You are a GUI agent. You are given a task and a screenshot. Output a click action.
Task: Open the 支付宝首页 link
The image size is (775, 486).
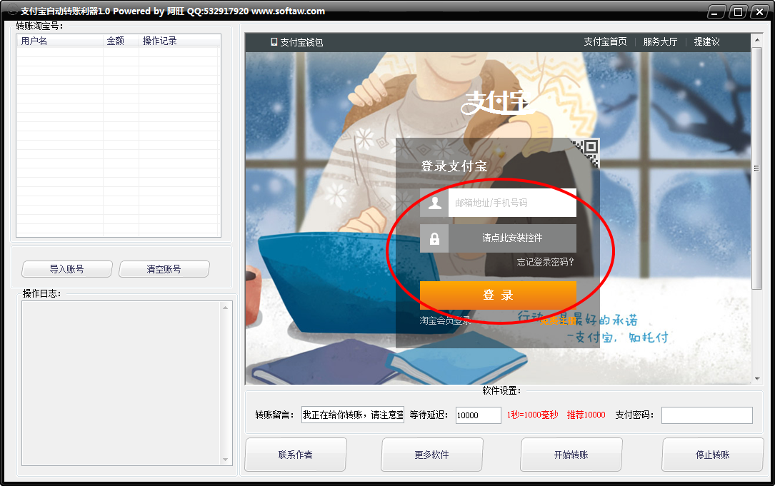[604, 41]
